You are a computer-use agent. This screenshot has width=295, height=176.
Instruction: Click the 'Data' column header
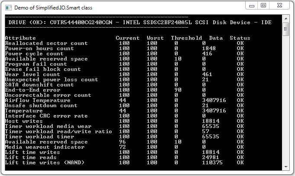click(x=216, y=38)
